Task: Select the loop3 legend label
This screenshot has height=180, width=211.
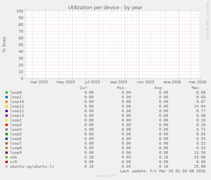Action: click(x=16, y=125)
